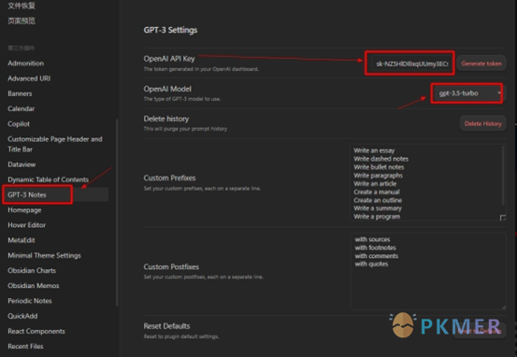Open Homepage plugin settings

24,210
